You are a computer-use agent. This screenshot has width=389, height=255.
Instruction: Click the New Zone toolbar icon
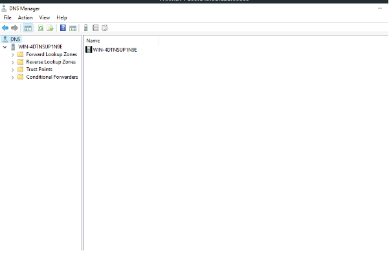point(96,28)
